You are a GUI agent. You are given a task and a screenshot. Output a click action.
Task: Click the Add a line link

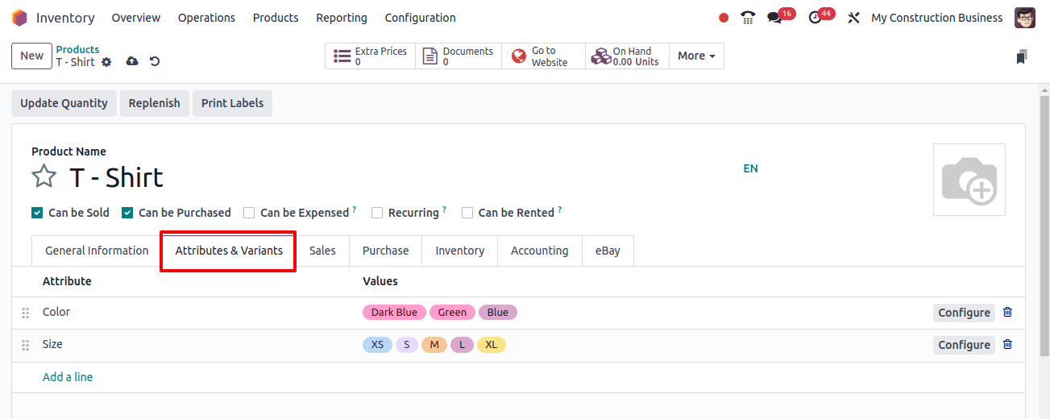click(68, 377)
